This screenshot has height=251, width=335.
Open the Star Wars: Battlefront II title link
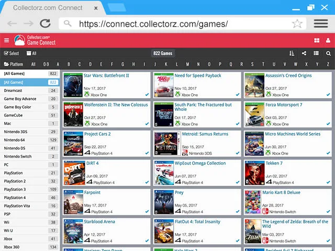click(106, 75)
